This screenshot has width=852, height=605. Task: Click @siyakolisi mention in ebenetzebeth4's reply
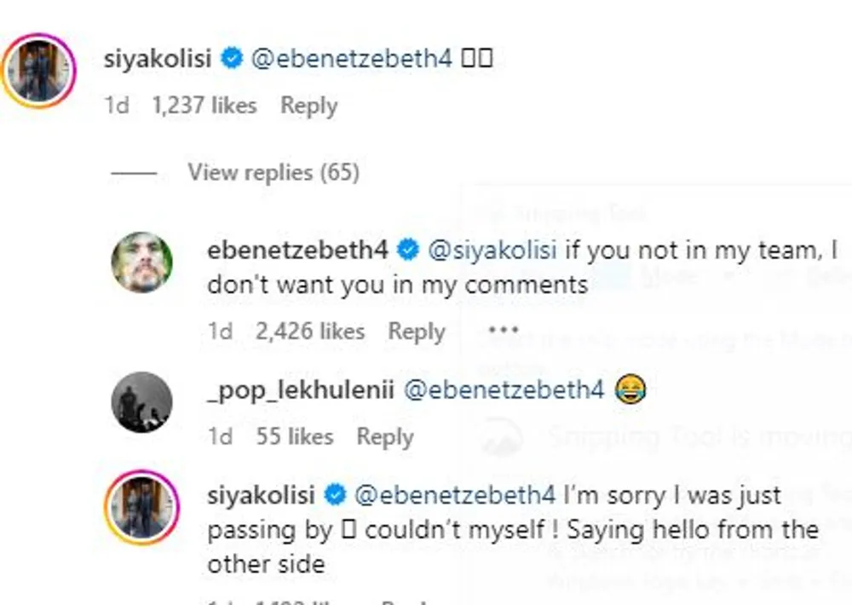[492, 250]
